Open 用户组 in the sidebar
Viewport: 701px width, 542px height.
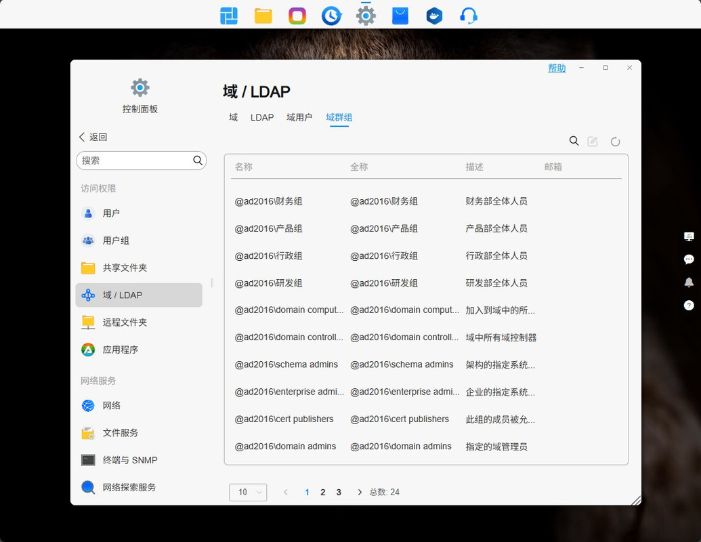[139, 241]
